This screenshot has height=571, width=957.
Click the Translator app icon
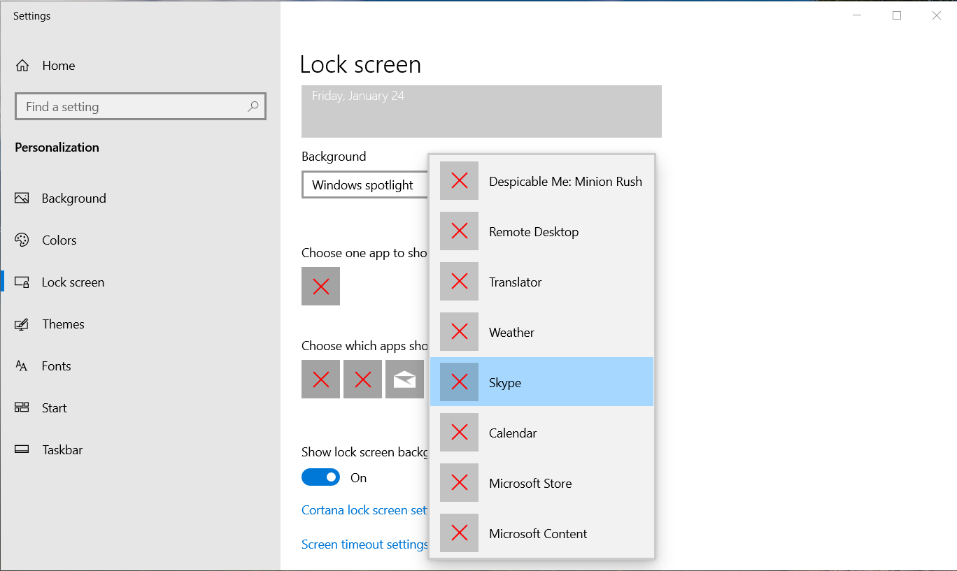(459, 282)
